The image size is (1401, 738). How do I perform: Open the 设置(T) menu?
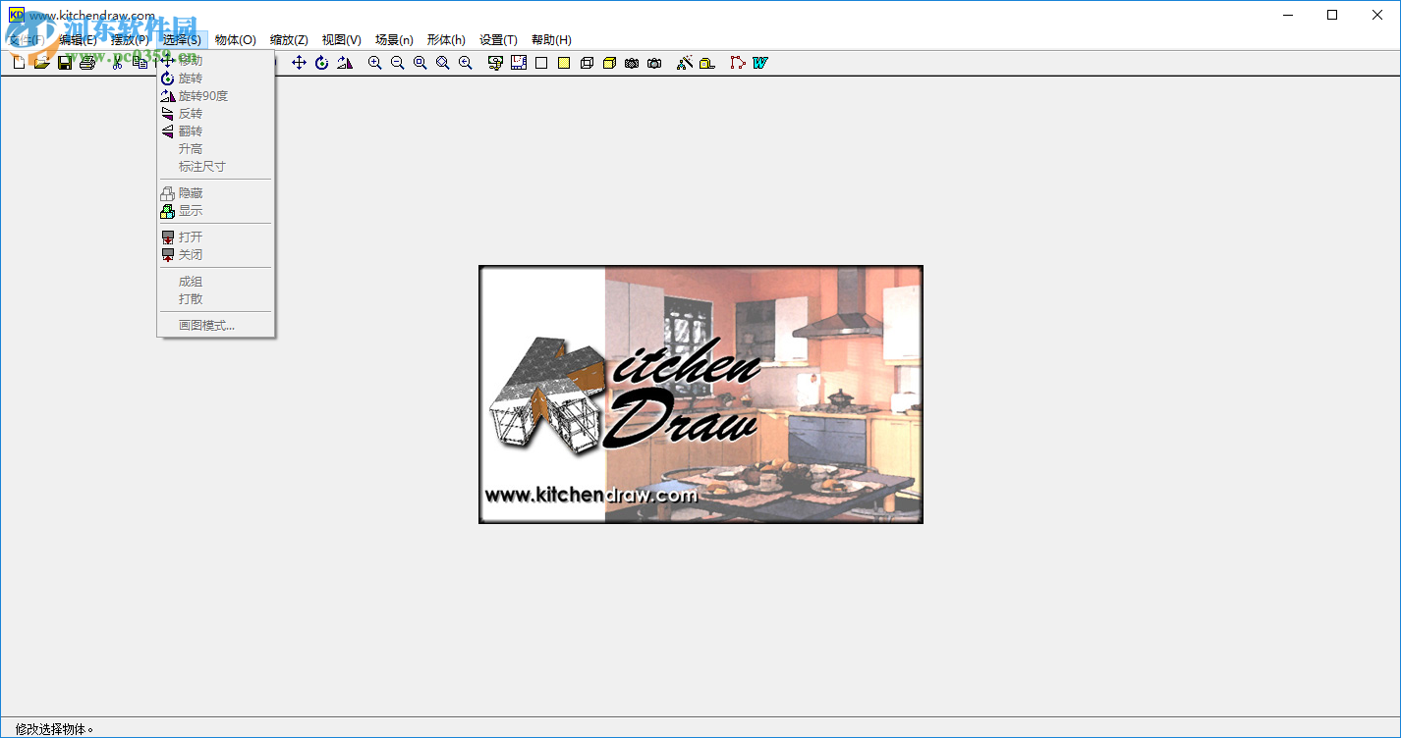pos(498,40)
